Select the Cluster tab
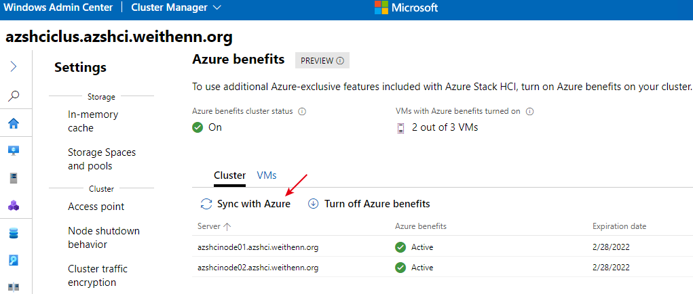This screenshot has height=294, width=693. click(x=230, y=175)
